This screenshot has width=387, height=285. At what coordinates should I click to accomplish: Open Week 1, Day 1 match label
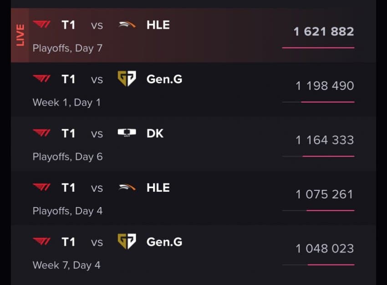pos(66,102)
